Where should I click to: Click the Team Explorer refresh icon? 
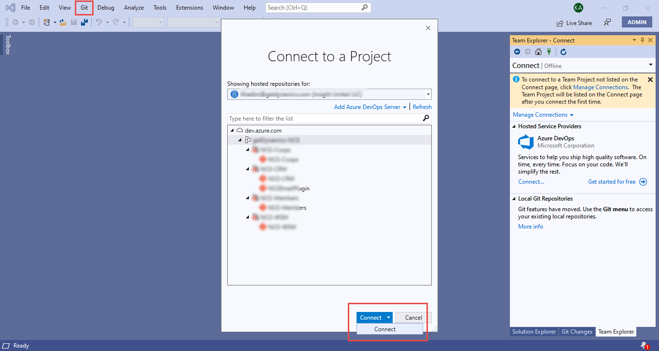click(x=563, y=52)
